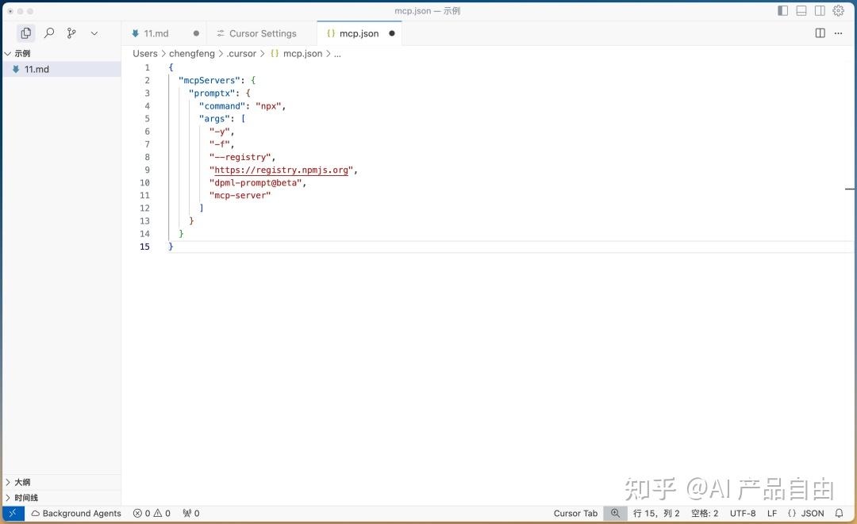Click the breadcrumb ellipsis segment

tap(337, 53)
